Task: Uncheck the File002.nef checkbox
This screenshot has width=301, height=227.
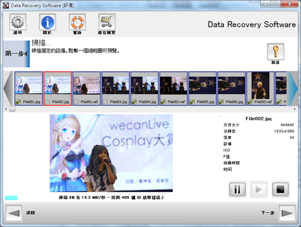Action: click(x=163, y=102)
